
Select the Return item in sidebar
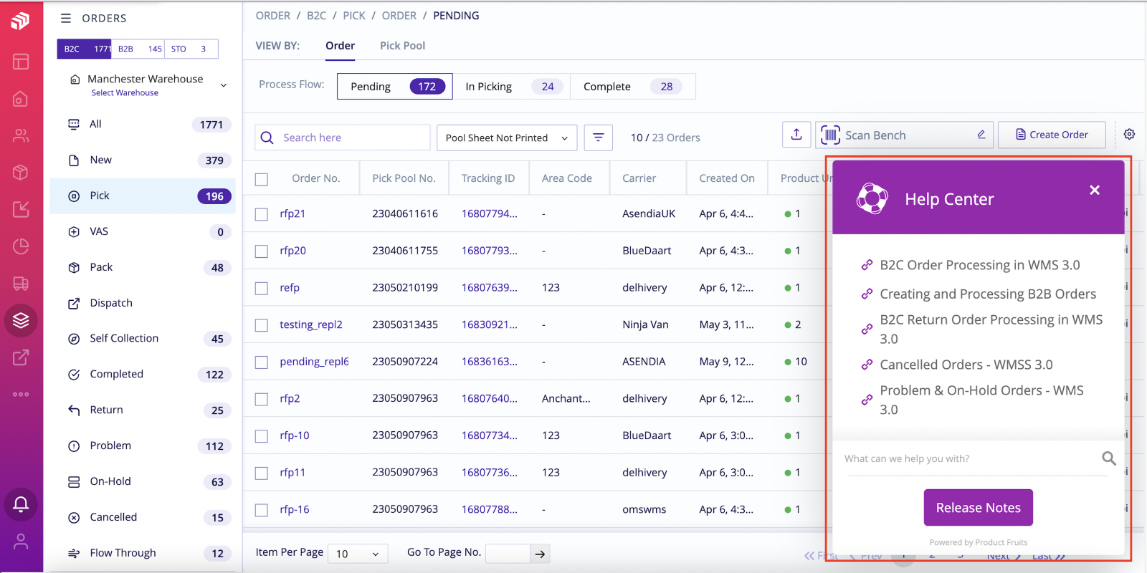coord(143,410)
